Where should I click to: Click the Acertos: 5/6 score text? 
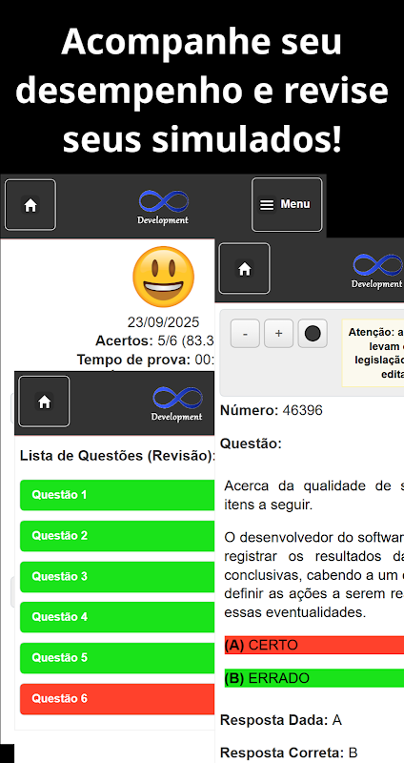click(155, 340)
